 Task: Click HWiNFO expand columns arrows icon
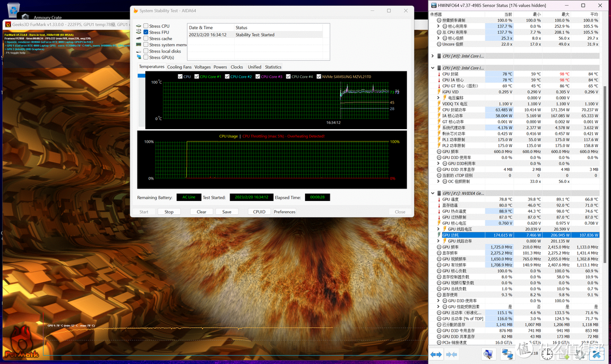click(436, 354)
